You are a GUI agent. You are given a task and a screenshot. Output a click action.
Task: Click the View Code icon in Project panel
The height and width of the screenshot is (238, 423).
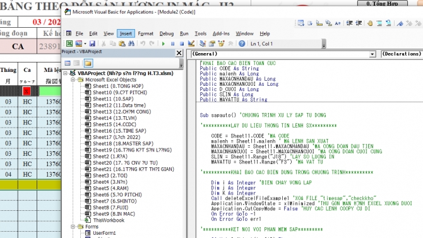point(68,63)
